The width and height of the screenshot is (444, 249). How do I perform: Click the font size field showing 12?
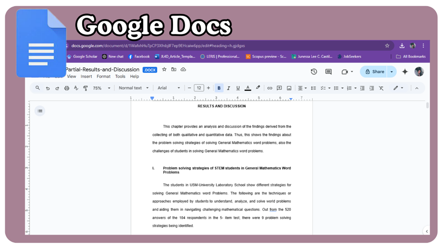(x=199, y=88)
